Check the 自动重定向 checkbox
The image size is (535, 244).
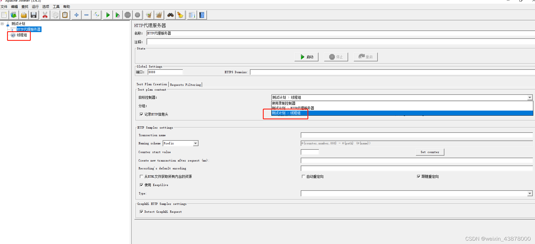(x=303, y=176)
